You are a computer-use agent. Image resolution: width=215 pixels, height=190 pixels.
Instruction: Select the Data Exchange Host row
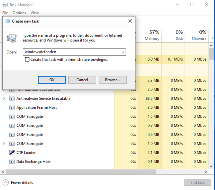tap(104, 161)
